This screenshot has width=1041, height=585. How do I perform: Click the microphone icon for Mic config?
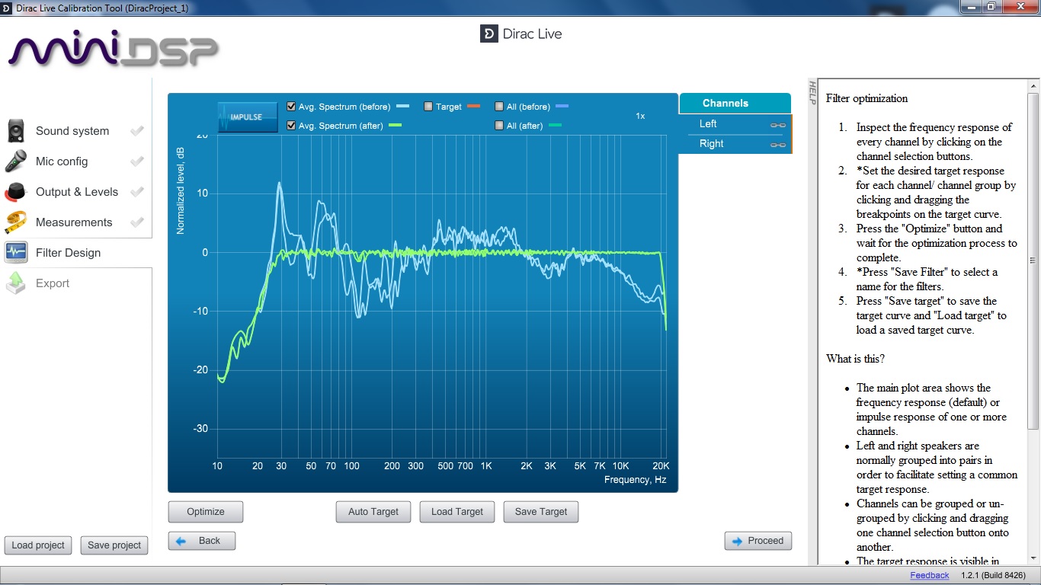pos(17,161)
